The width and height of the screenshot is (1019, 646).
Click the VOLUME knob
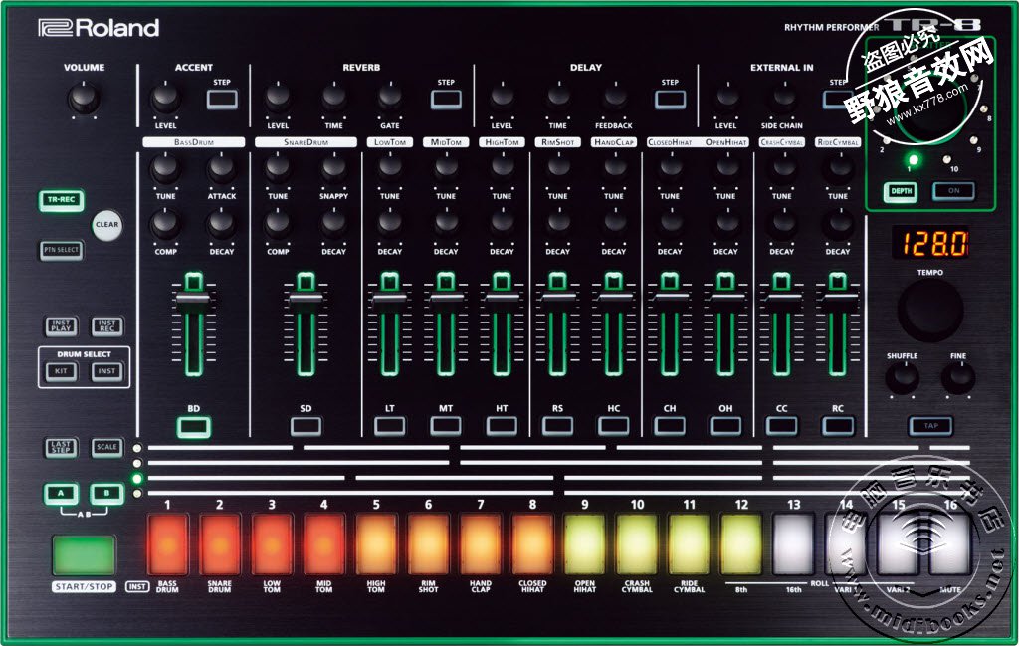84,99
